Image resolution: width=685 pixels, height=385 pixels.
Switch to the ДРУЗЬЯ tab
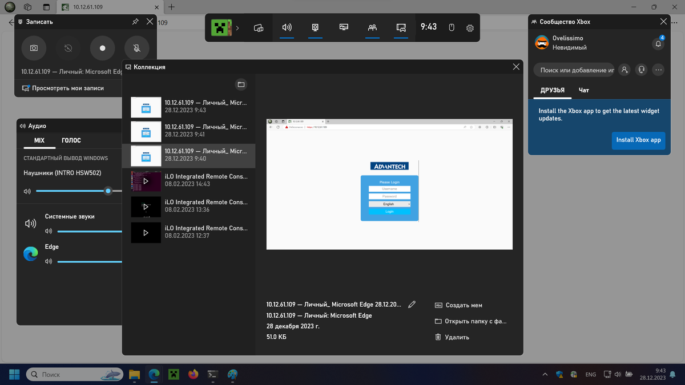coord(553,90)
